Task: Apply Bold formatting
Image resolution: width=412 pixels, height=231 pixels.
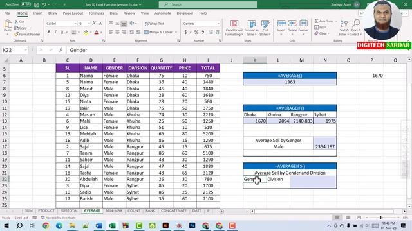Action: pos(49,32)
